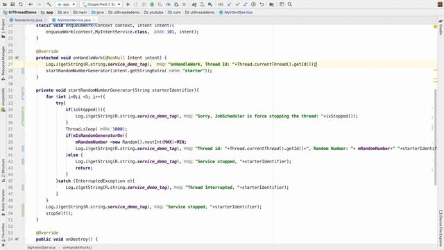This screenshot has width=444, height=250.
Task: Start debugging with the bug icon
Action: point(152,5)
